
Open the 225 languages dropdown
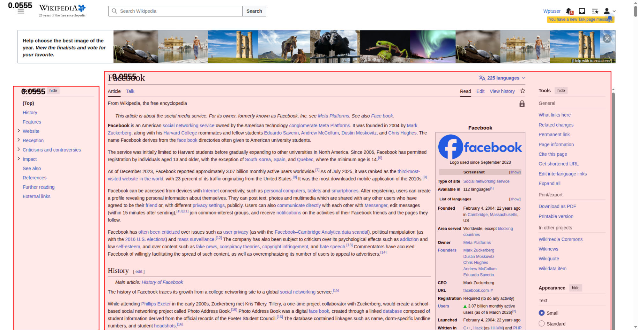point(502,78)
